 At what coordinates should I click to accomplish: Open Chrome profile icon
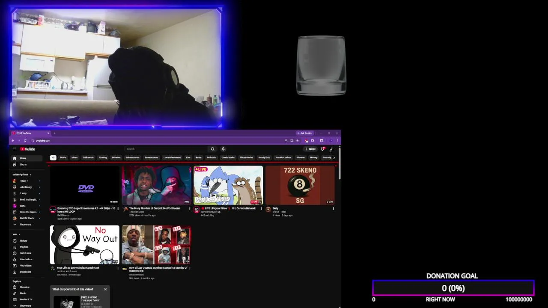331,140
